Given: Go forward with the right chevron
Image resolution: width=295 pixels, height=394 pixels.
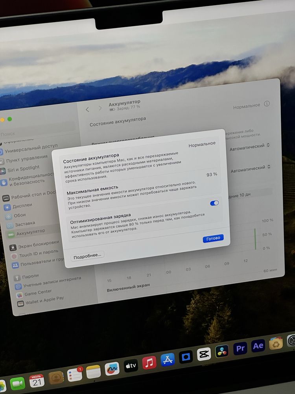Looking at the screenshot, I should [x=100, y=108].
